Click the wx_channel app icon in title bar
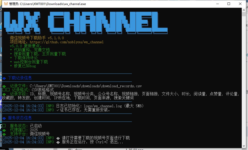This screenshot has height=150, width=248. tap(5, 4)
